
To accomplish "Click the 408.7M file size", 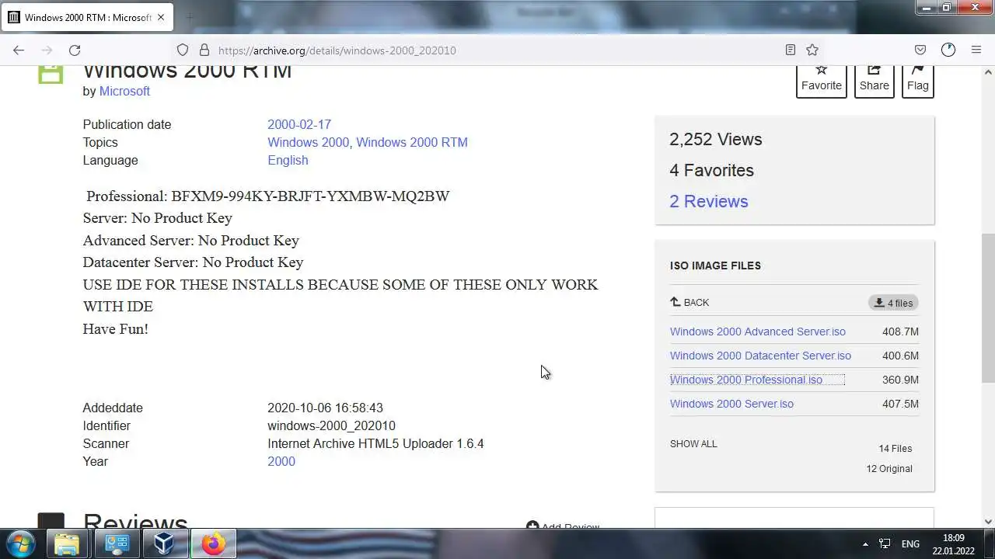I will pos(900,332).
